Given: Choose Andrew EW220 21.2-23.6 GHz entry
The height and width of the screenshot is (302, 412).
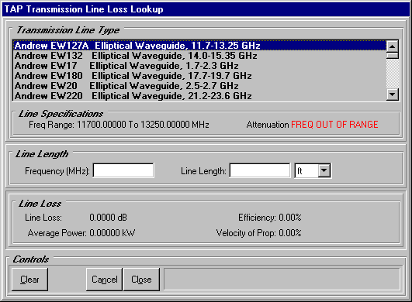Looking at the screenshot, I should tap(199, 96).
